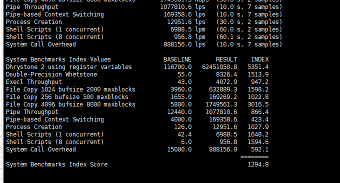Click the INDEX column header

(260, 59)
